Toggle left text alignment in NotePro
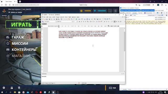 (x=114, y=22)
